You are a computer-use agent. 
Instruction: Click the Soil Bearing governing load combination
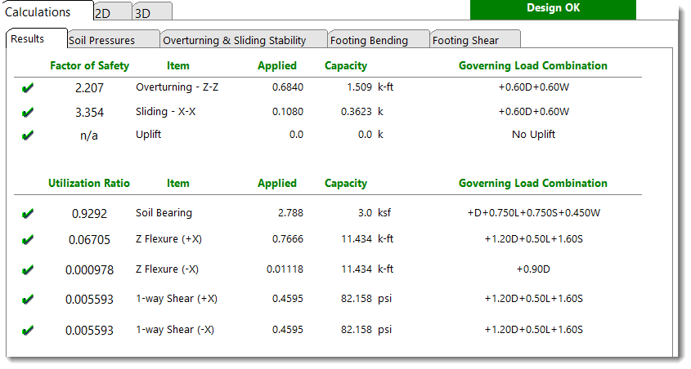click(533, 213)
